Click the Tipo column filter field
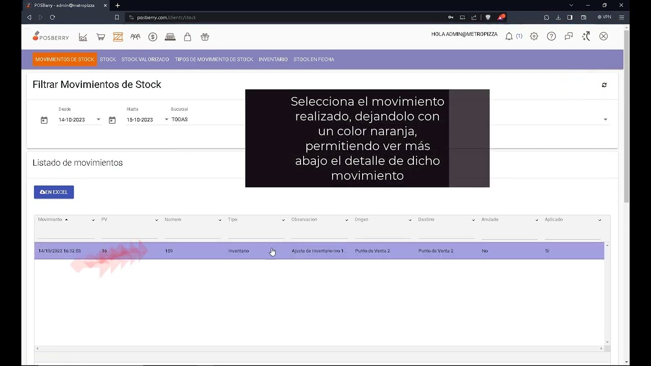Image resolution: width=651 pixels, height=366 pixels. (256, 234)
